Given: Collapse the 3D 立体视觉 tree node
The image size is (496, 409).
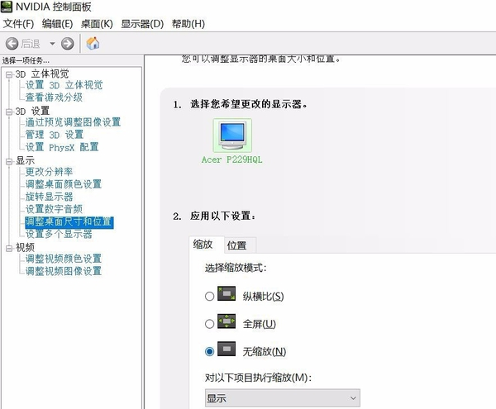Looking at the screenshot, I should tap(9, 74).
